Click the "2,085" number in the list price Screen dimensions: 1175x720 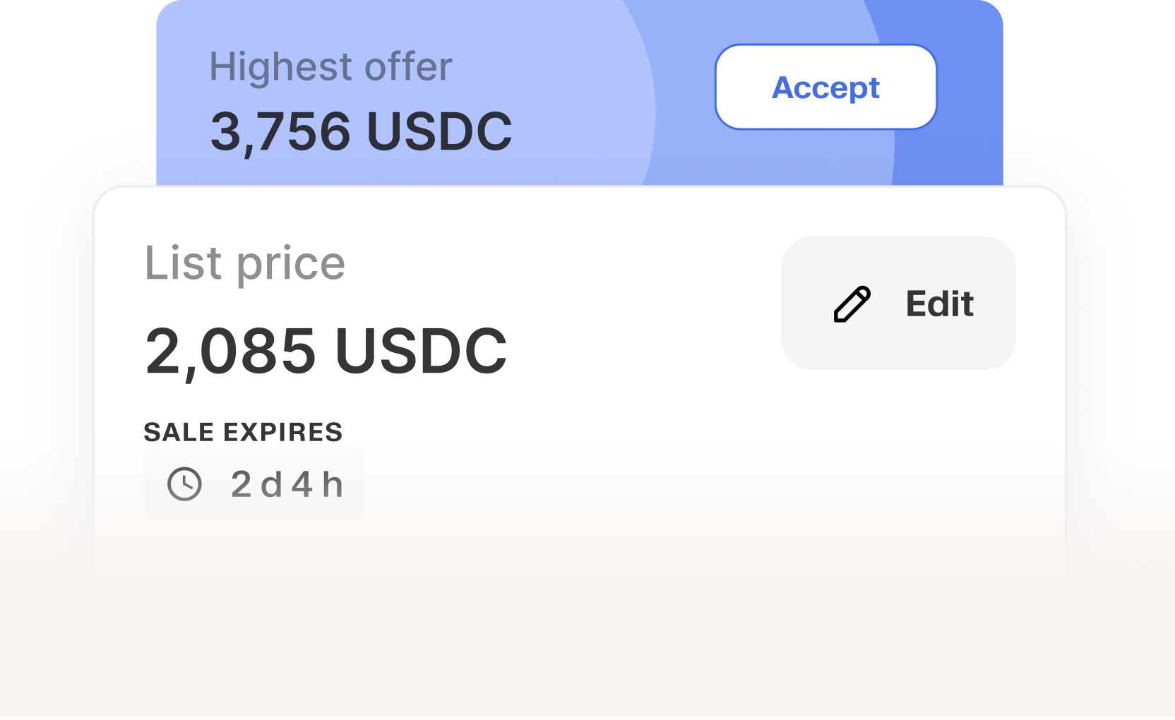[x=230, y=351]
